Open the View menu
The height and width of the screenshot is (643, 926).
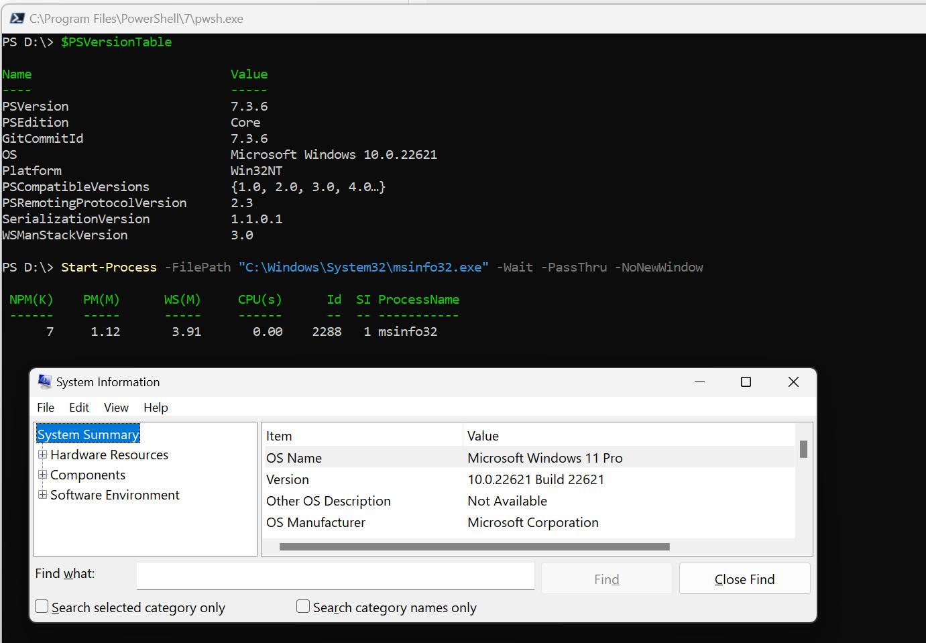[x=116, y=407]
